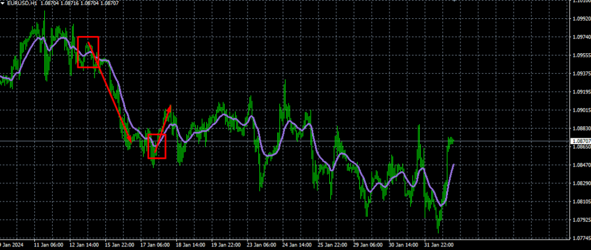Screen dimensions: 591x250
Task: Click the 1.08290 price axis label
Action: (581, 183)
